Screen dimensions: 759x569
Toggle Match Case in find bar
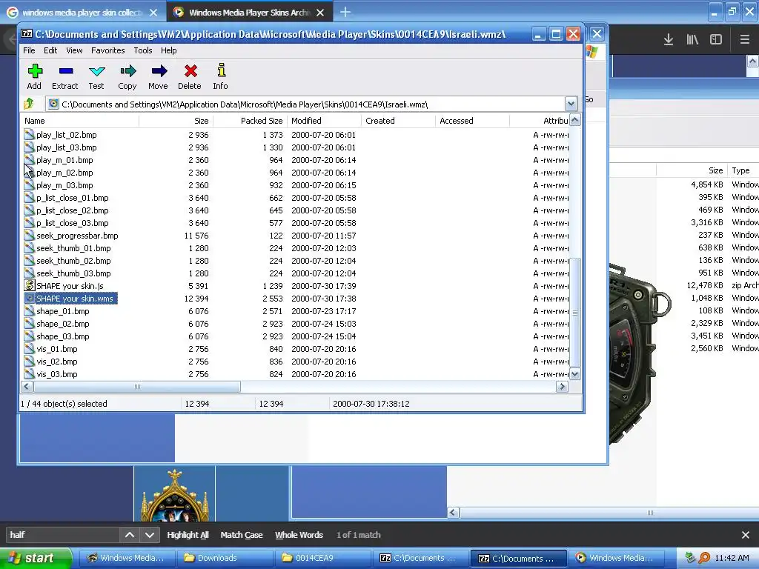(x=242, y=535)
